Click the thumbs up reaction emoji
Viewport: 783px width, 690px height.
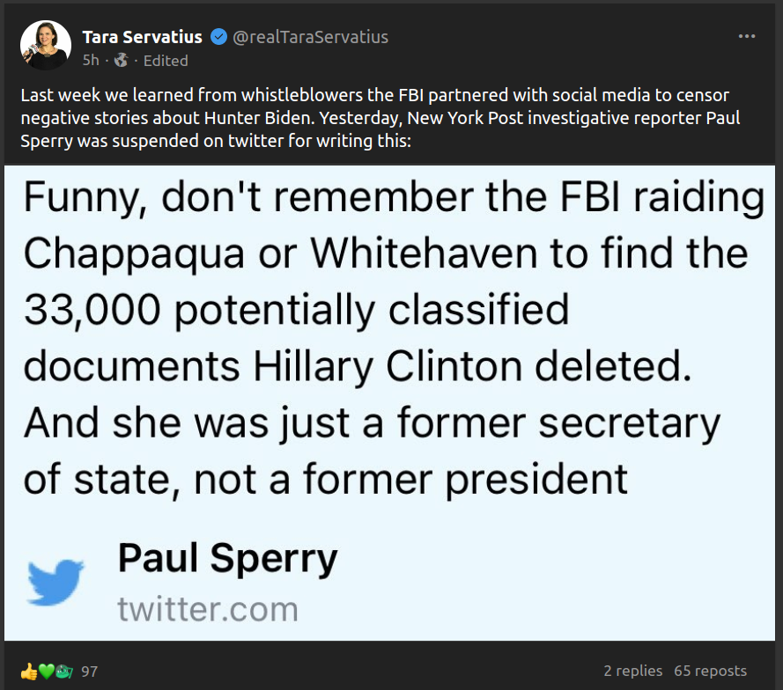[x=28, y=672]
